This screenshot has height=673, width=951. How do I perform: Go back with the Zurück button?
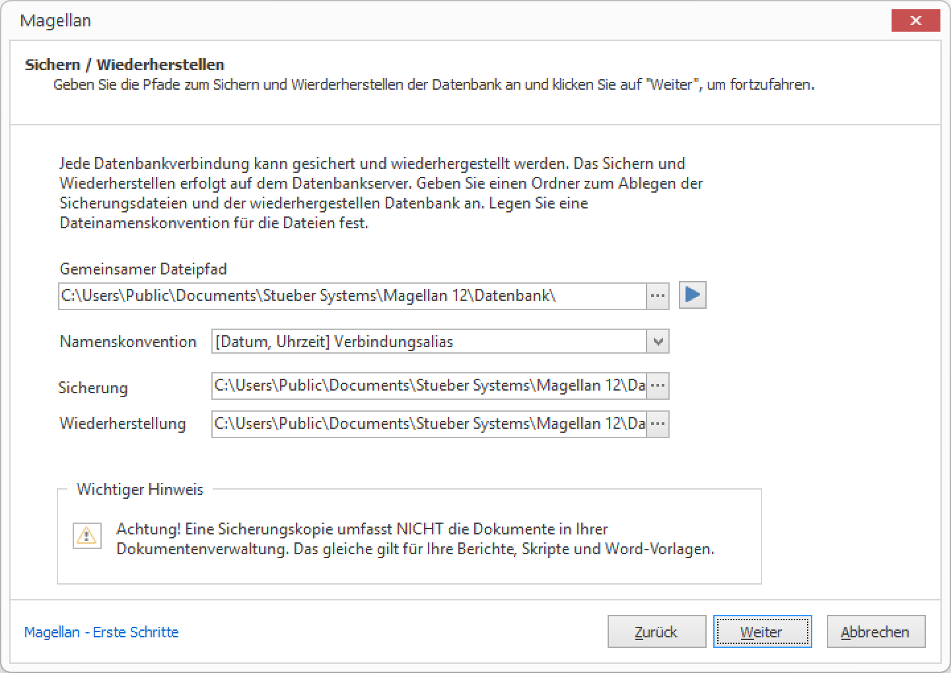656,632
